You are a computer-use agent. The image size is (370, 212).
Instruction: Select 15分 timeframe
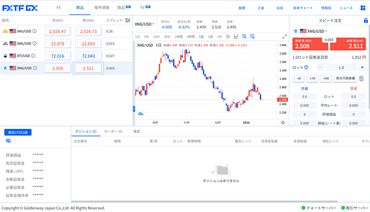pos(156,37)
